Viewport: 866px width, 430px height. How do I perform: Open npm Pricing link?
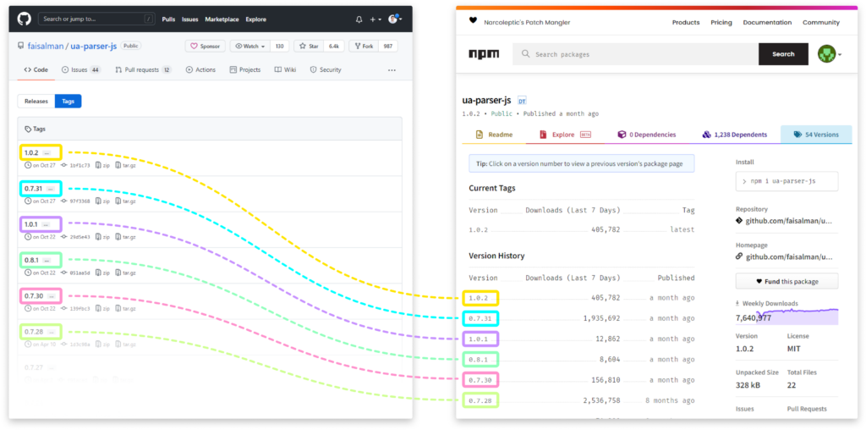(721, 23)
